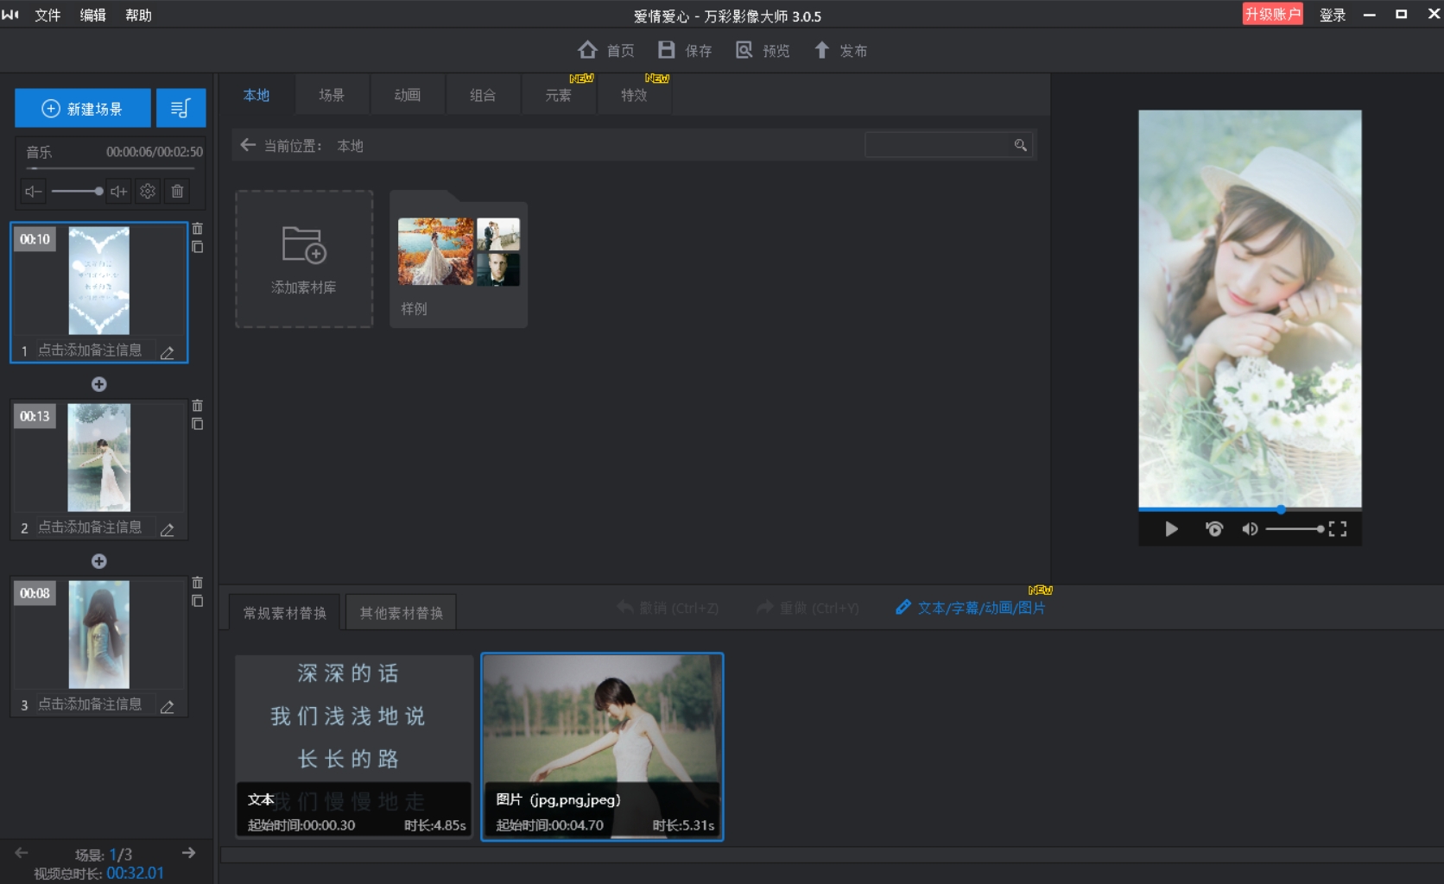Select the 文本 text material card
Screen dimensions: 1444x884
[x=354, y=746]
